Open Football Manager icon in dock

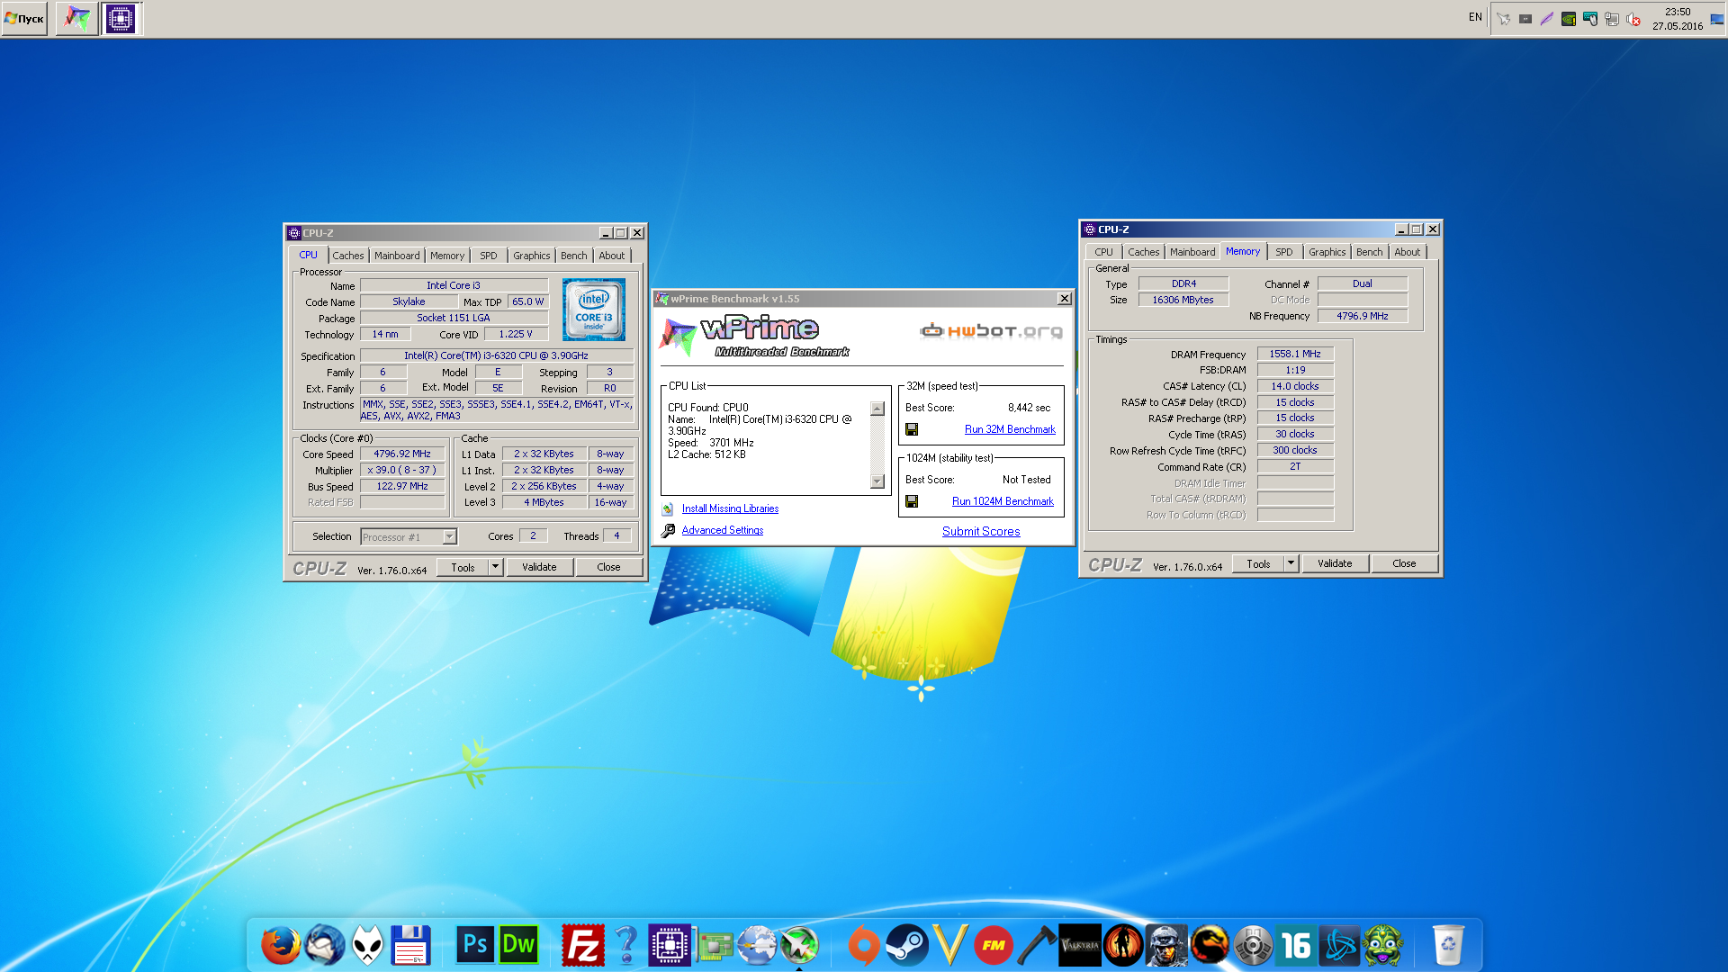pyautogui.click(x=994, y=945)
